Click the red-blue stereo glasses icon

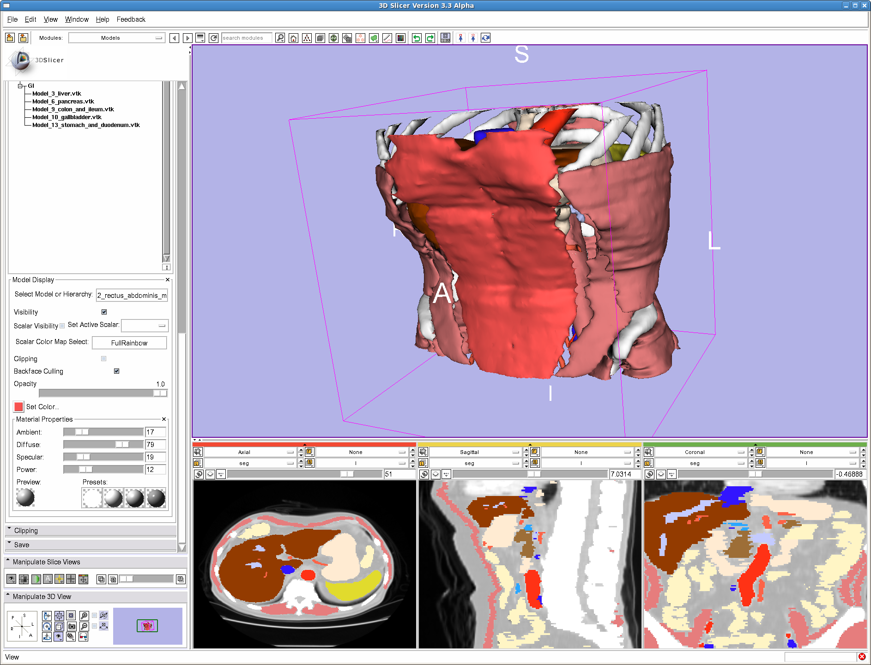(x=83, y=637)
